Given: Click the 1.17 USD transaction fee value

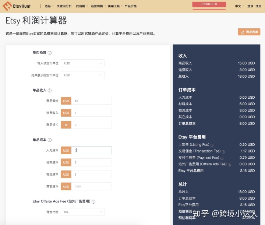Looking at the screenshot, I should pyautogui.click(x=248, y=151).
